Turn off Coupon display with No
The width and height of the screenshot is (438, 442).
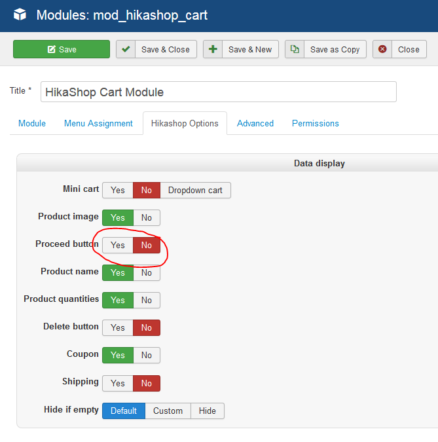(x=147, y=356)
